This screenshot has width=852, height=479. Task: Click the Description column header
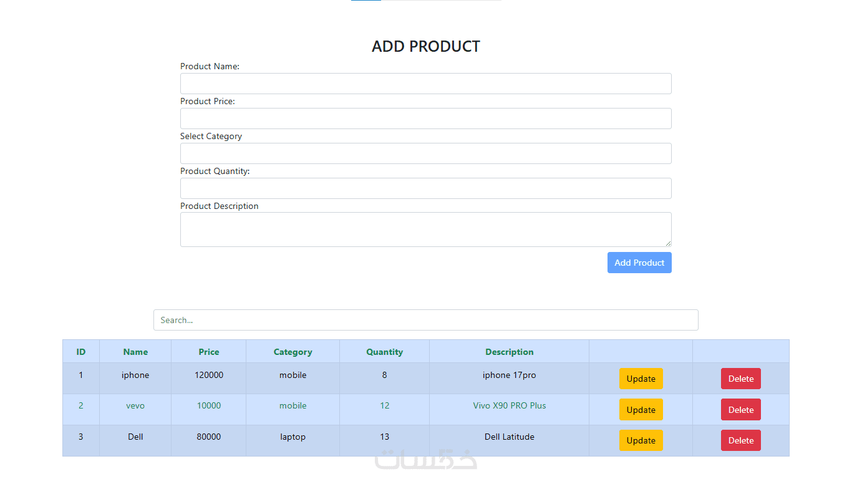point(509,352)
